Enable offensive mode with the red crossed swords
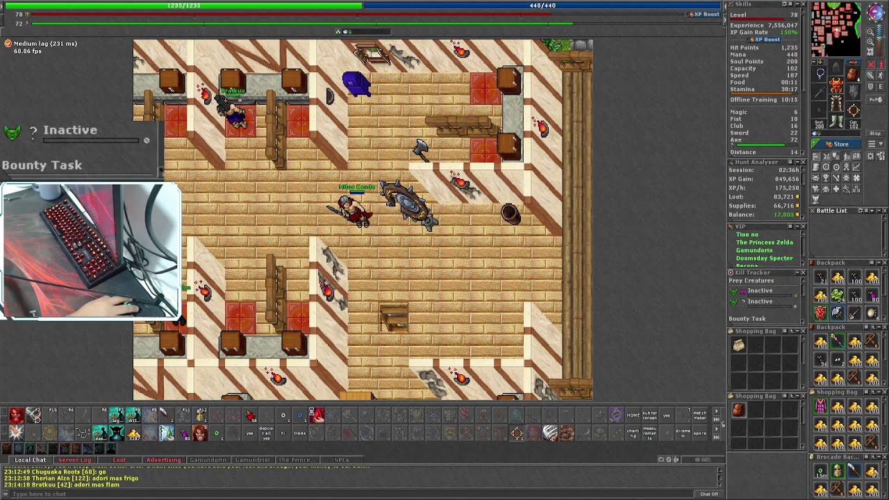889x500 pixels. (x=872, y=65)
